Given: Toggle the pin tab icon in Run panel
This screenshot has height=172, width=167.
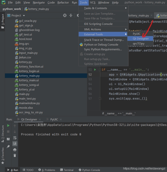Looking at the screenshot, I should point(8,146).
